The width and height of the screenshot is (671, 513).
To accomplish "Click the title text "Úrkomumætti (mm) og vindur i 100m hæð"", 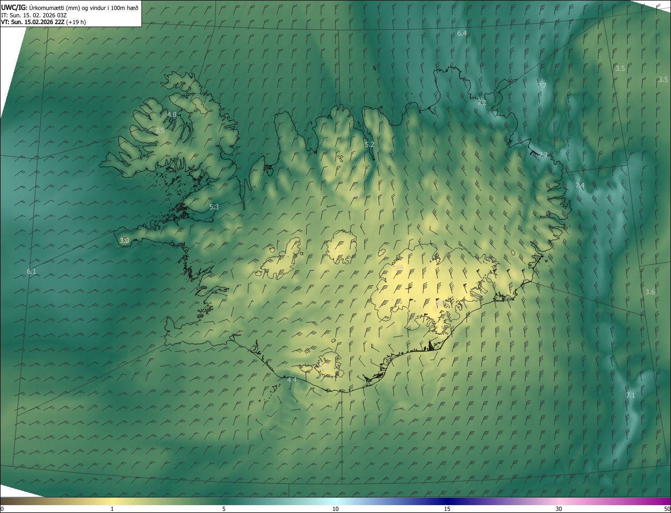I will coord(83,8).
